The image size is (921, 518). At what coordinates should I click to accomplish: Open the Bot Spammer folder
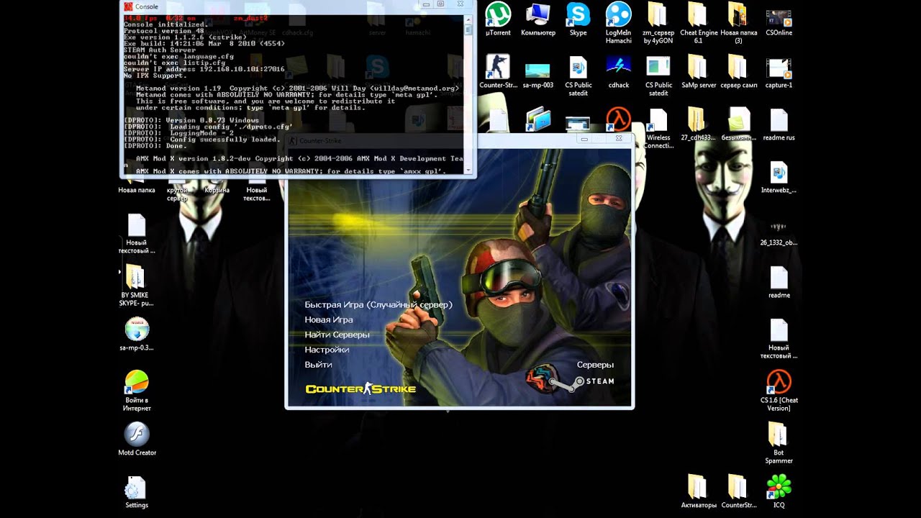tap(779, 442)
